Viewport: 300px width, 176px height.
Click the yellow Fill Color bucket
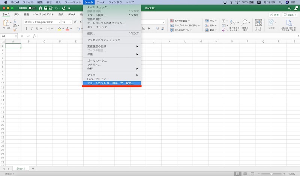59,29
